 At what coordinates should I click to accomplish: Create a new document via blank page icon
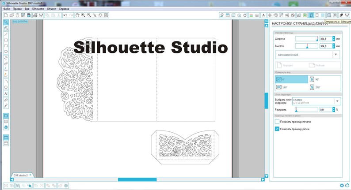[6, 15]
